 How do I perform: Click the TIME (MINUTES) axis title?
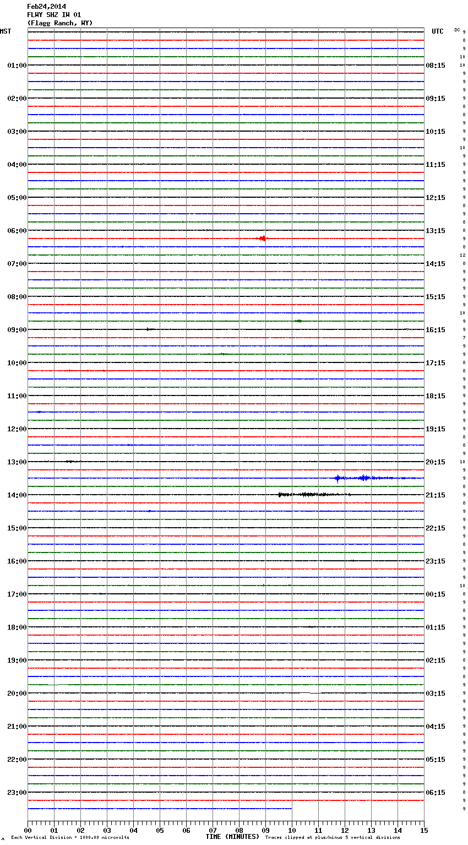pyautogui.click(x=232, y=837)
